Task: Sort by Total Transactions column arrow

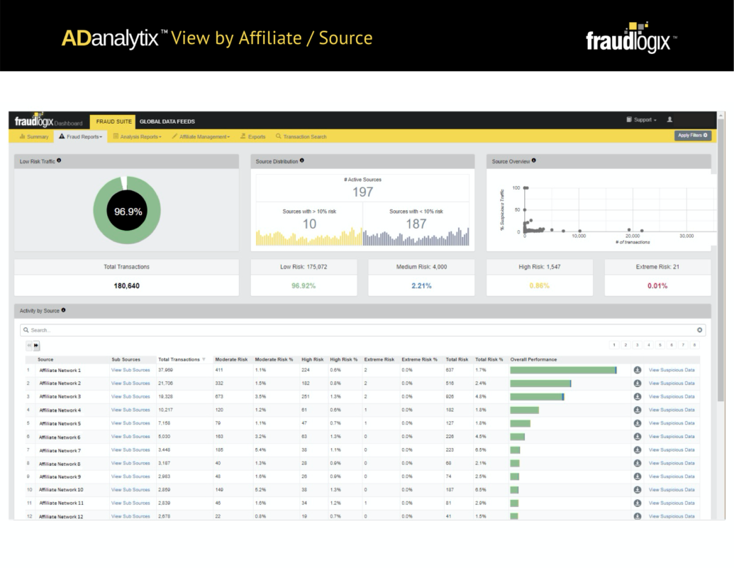Action: coord(204,359)
